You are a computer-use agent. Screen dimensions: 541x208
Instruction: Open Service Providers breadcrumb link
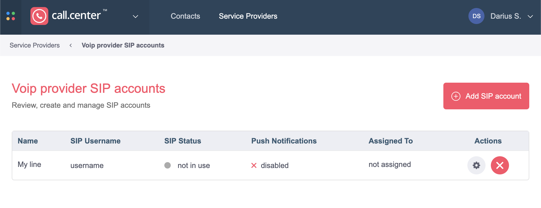point(35,45)
